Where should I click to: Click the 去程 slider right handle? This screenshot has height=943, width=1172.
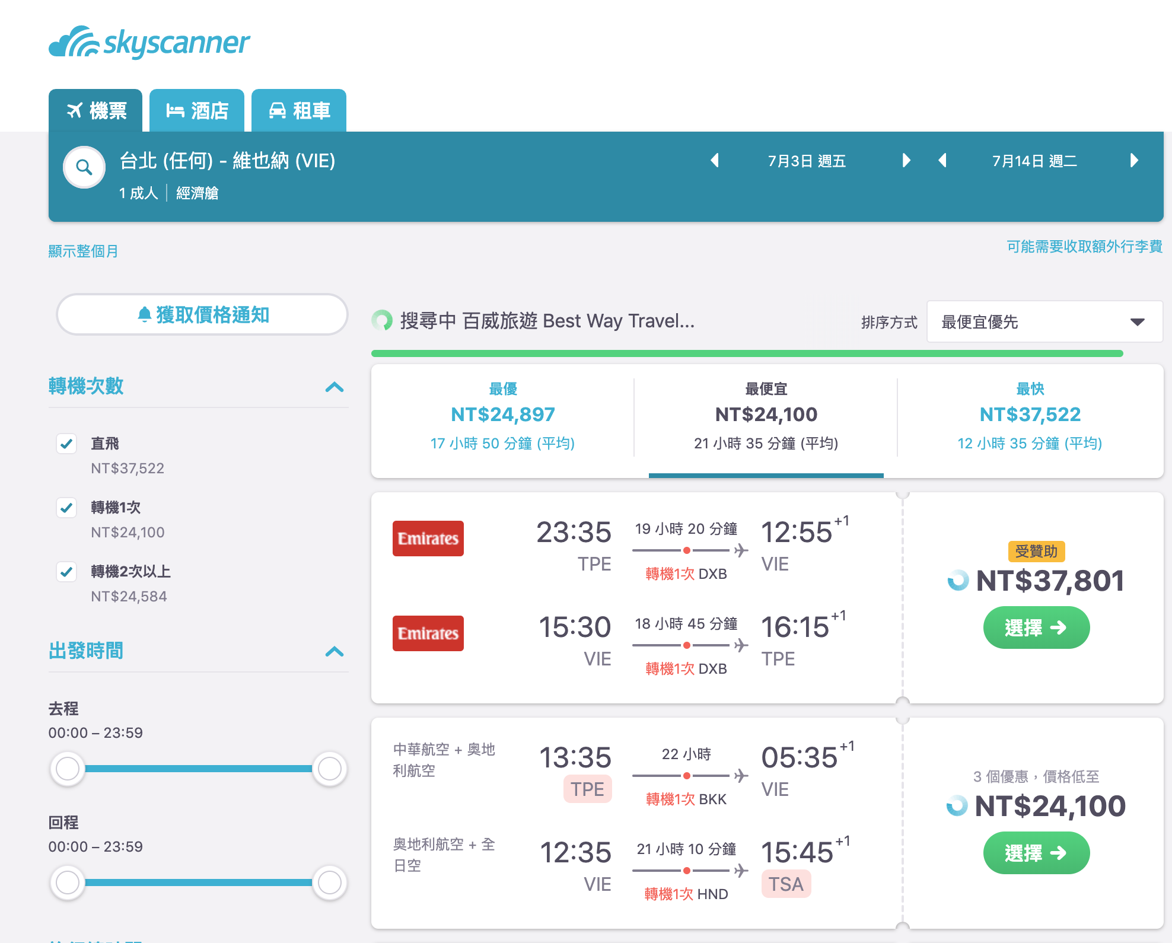click(330, 769)
